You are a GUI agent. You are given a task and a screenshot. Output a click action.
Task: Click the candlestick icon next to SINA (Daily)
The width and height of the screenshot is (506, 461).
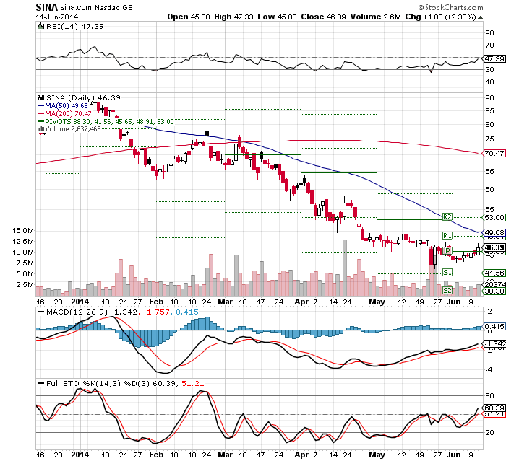pyautogui.click(x=40, y=97)
